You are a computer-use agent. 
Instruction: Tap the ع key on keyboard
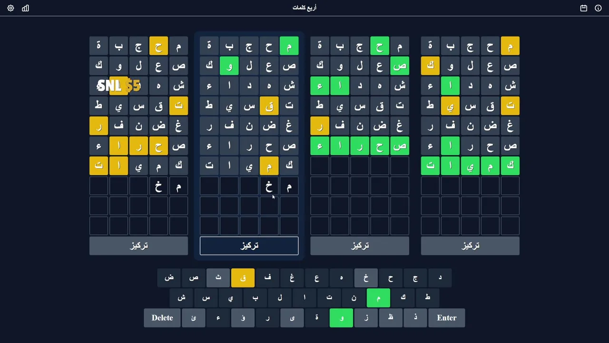[x=317, y=278]
